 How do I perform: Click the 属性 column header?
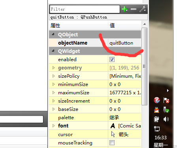coord(79,25)
